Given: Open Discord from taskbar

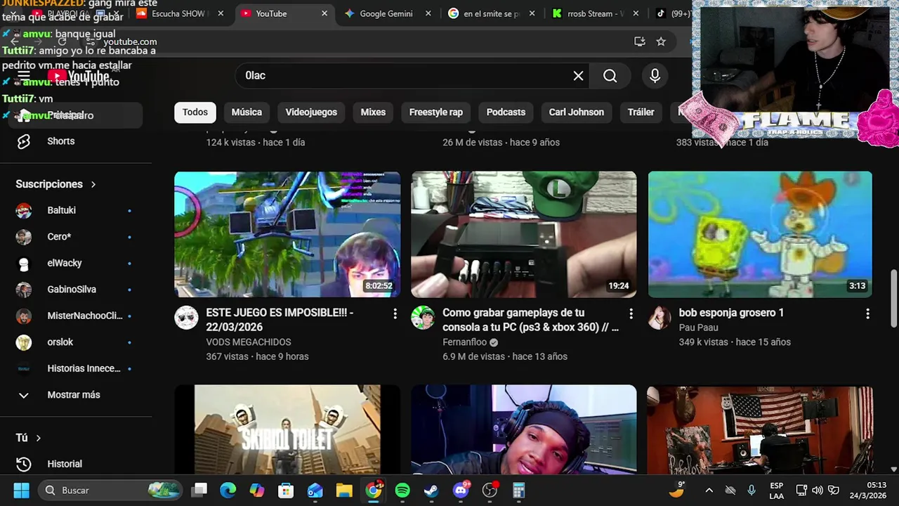Looking at the screenshot, I should [x=461, y=490].
